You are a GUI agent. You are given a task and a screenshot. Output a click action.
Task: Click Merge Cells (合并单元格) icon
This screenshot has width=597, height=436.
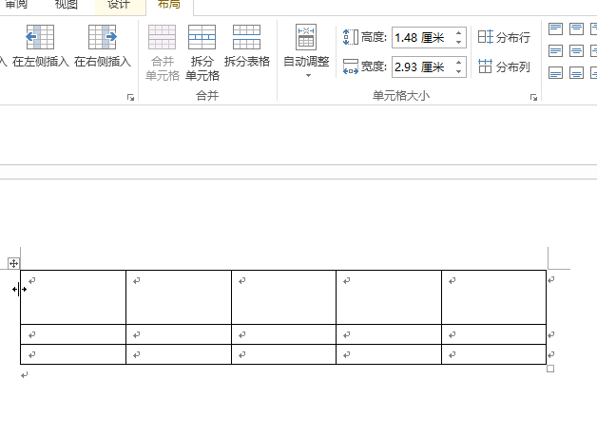tap(162, 37)
